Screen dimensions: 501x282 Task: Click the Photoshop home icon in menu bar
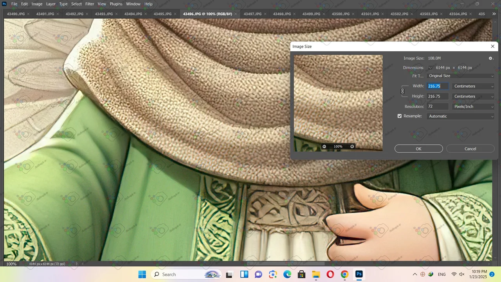point(4,4)
